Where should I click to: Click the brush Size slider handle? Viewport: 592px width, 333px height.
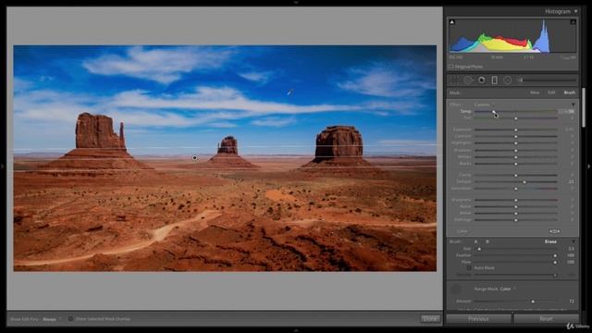(x=479, y=249)
